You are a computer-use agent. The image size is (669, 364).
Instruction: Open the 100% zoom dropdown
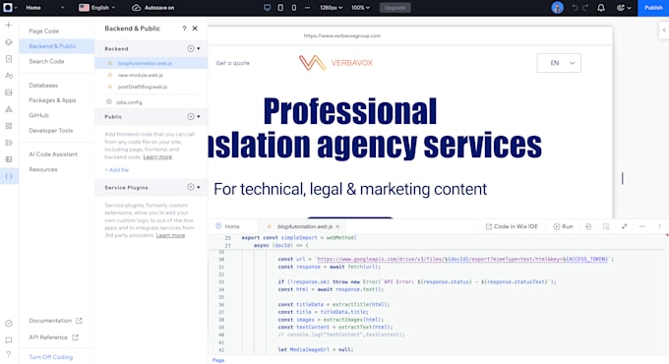(360, 8)
